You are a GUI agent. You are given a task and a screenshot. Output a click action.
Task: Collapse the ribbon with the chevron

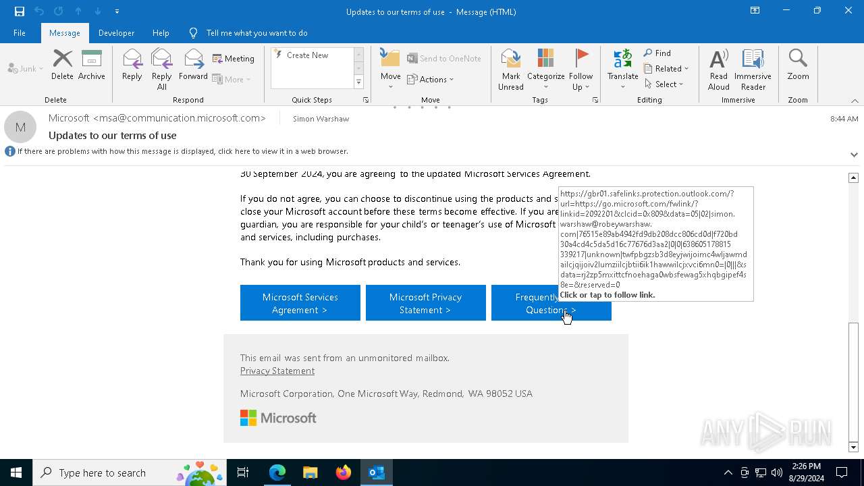(855, 101)
